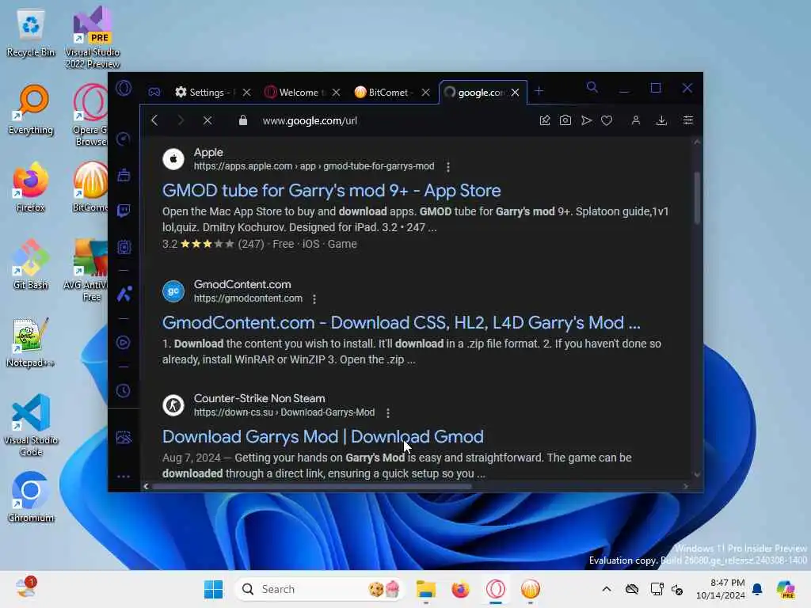Close the BitComet tab
This screenshot has height=608, width=811.
[x=425, y=92]
